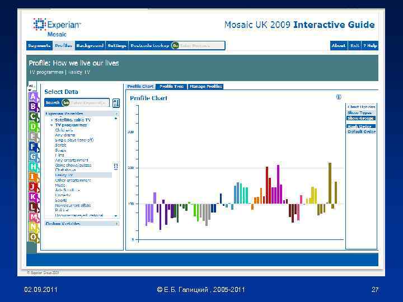Choose Default Order chart option
Image resolution: width=403 pixels, height=302 pixels.
(362, 131)
